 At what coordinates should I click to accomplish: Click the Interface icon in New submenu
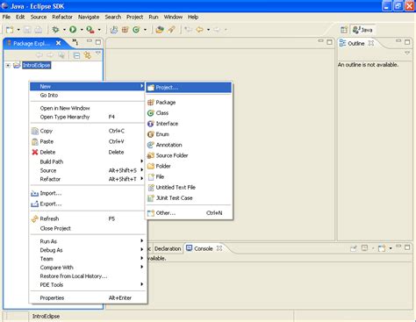tap(151, 124)
